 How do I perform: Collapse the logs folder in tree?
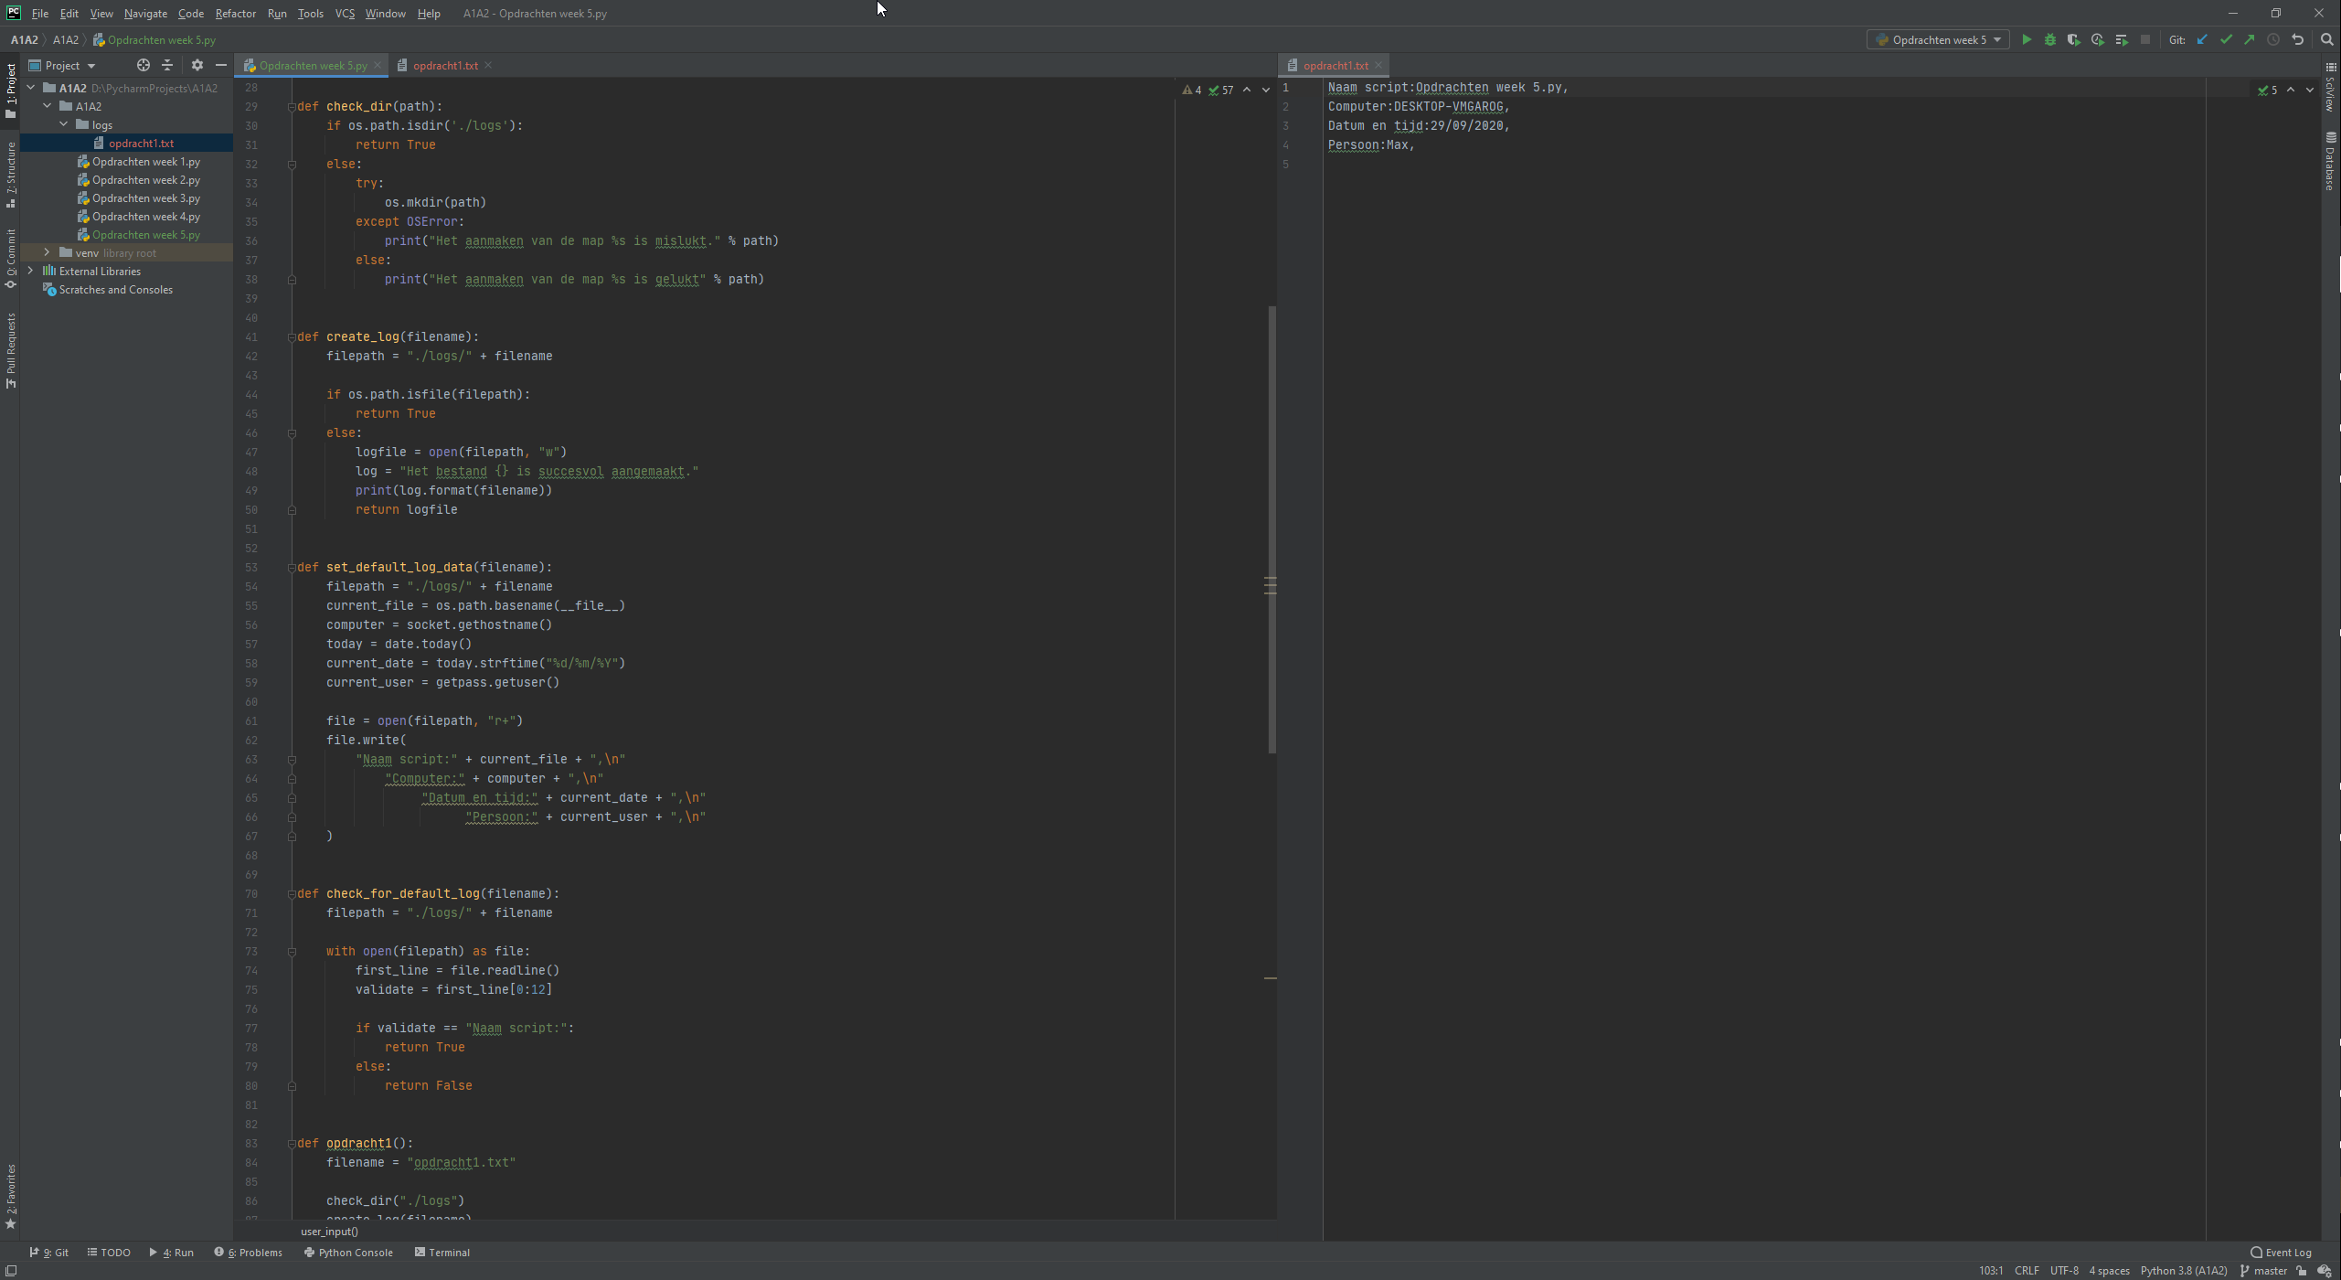click(64, 124)
